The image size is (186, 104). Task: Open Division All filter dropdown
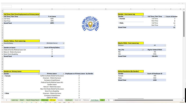click(x=165, y=45)
